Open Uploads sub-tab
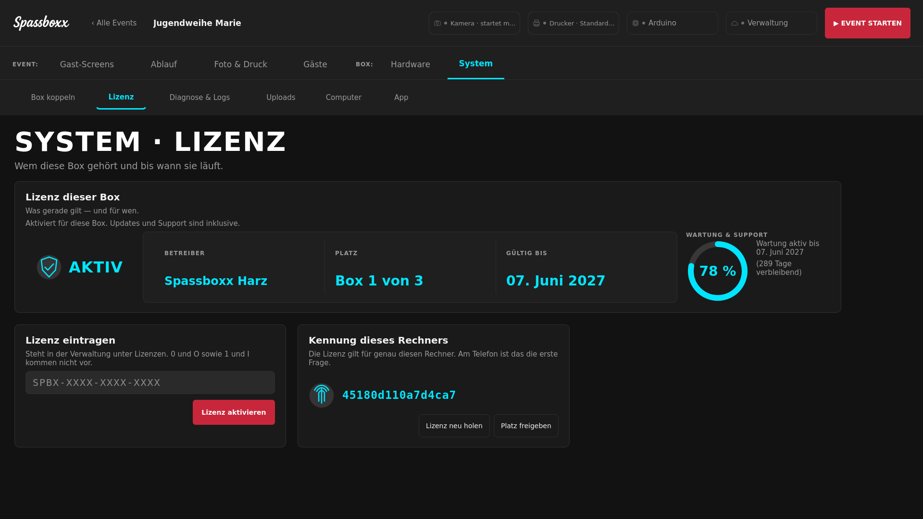 coord(281,98)
